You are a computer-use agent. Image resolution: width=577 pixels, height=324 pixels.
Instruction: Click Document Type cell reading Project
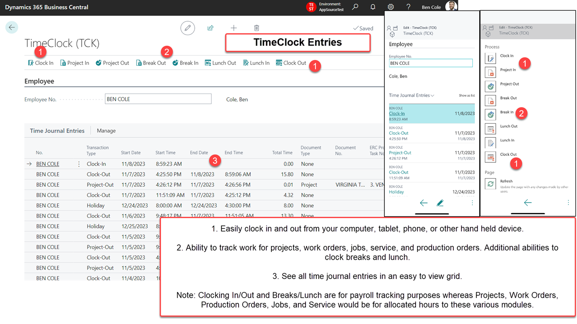[309, 184]
